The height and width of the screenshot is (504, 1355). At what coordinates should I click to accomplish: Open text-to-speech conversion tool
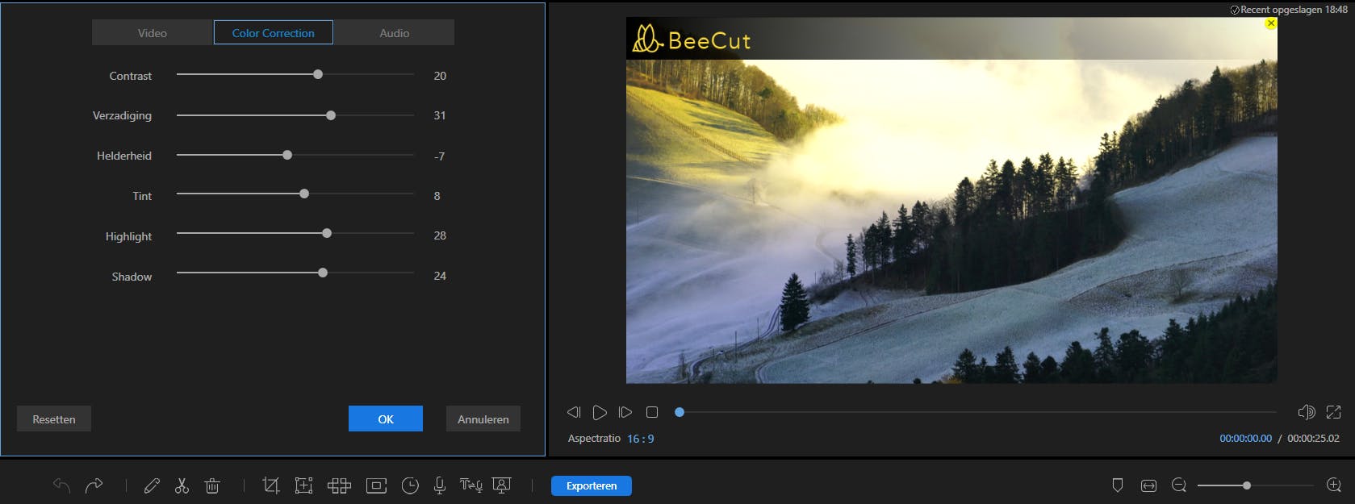point(470,485)
